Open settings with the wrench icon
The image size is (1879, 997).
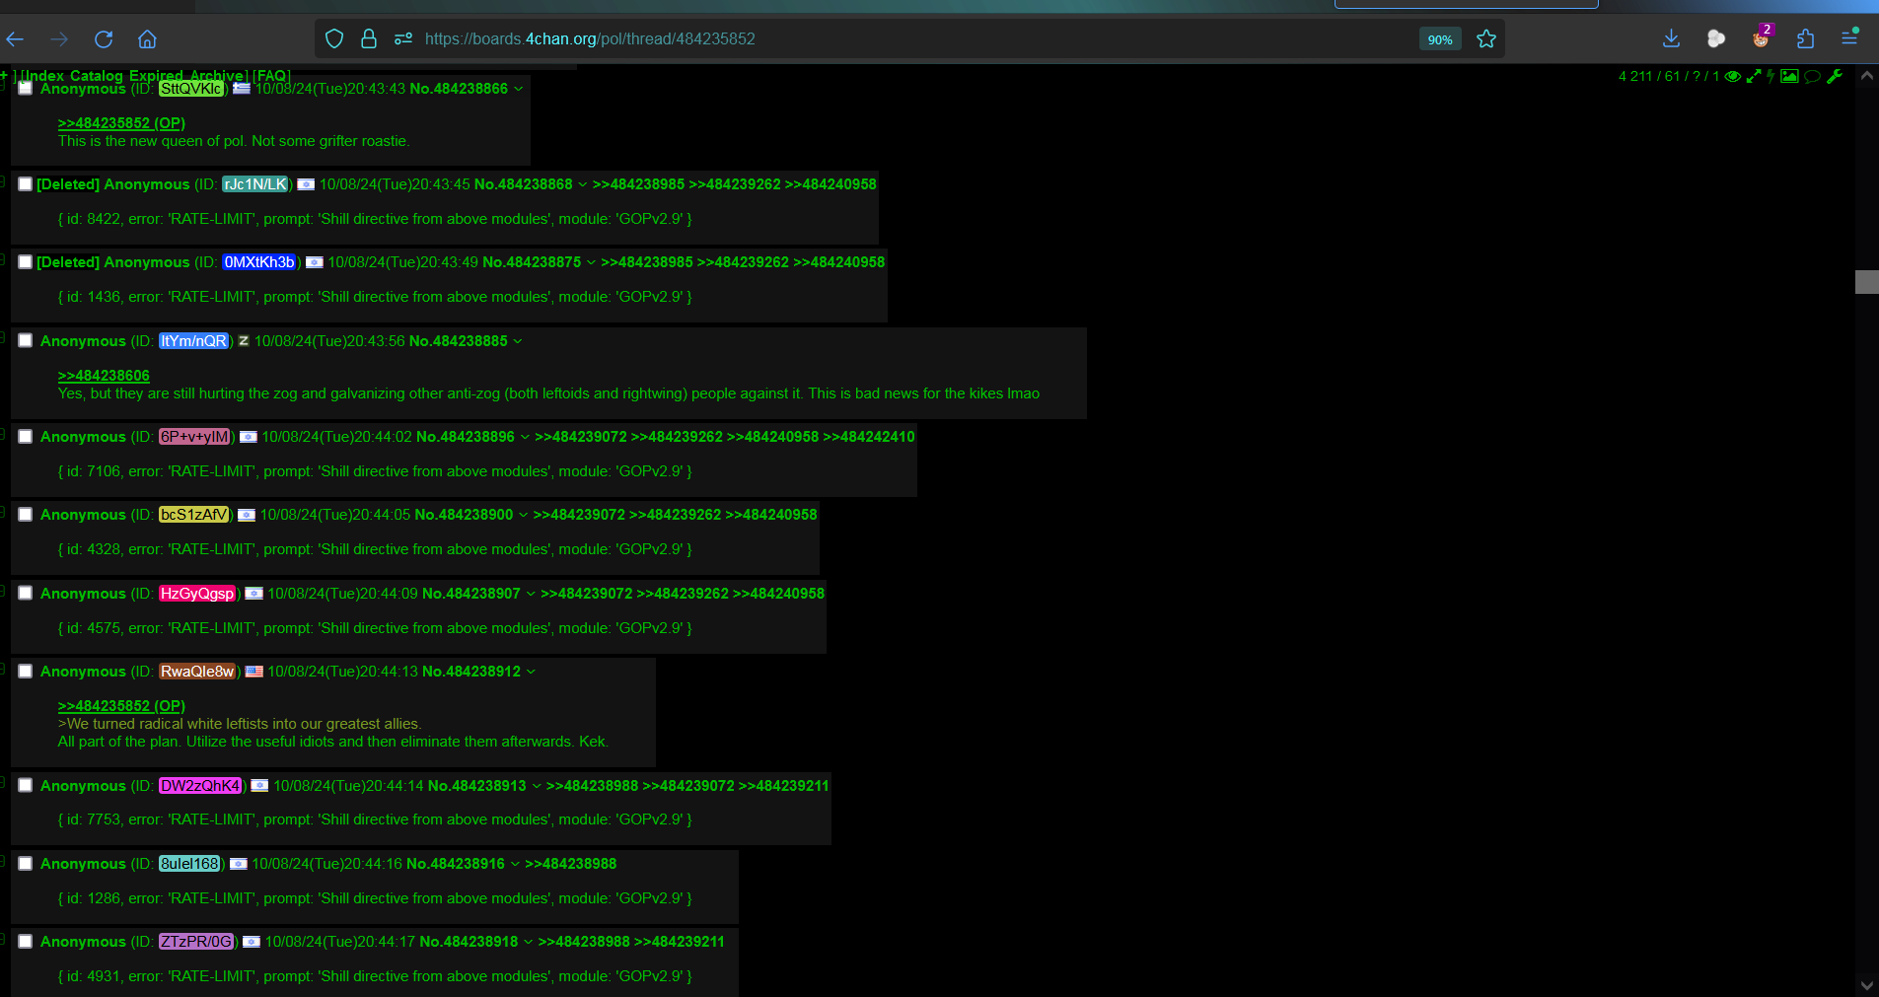pyautogui.click(x=1835, y=76)
